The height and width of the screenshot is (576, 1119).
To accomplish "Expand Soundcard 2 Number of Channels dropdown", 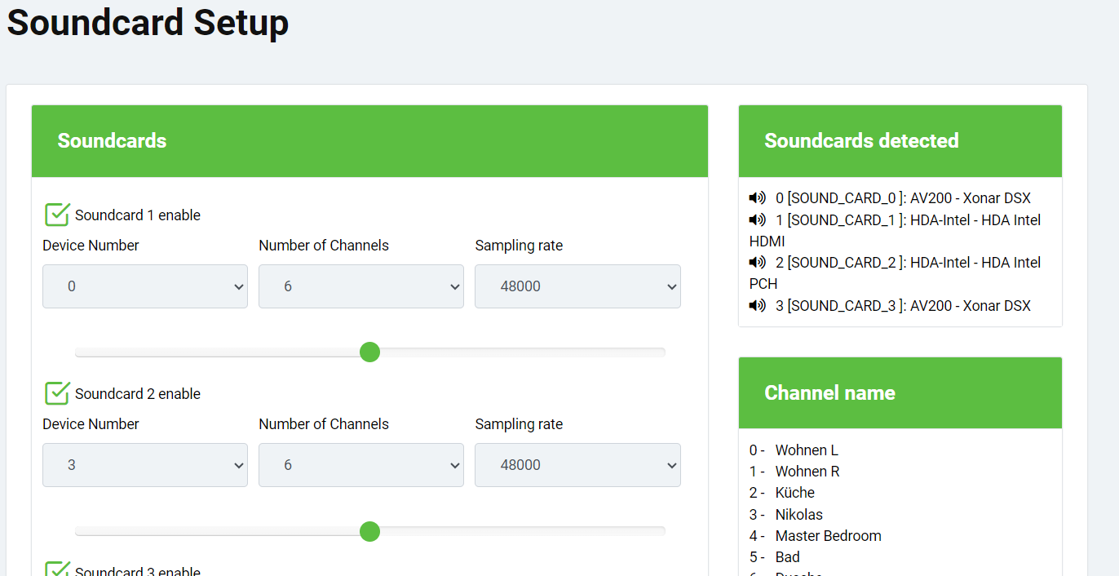I will click(x=361, y=465).
